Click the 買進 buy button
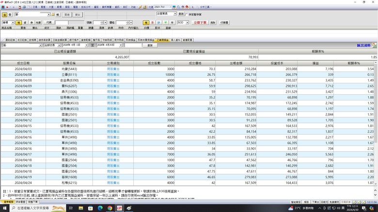The width and height of the screenshot is (378, 212). pyautogui.click(x=67, y=14)
